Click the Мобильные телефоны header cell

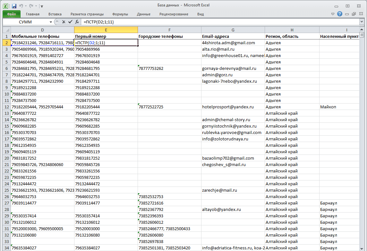(42, 36)
